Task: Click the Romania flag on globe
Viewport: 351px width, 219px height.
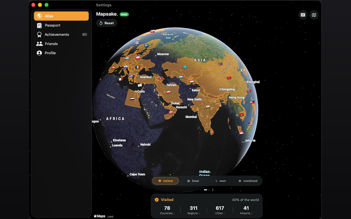Action: (x=138, y=67)
